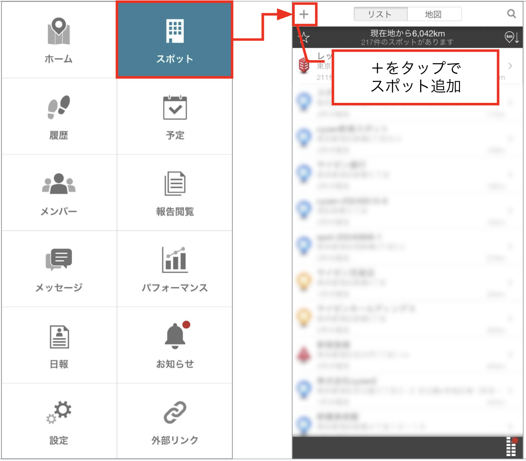The image size is (526, 461).
Task: Open the 予定 calendar tile
Action: (x=175, y=117)
